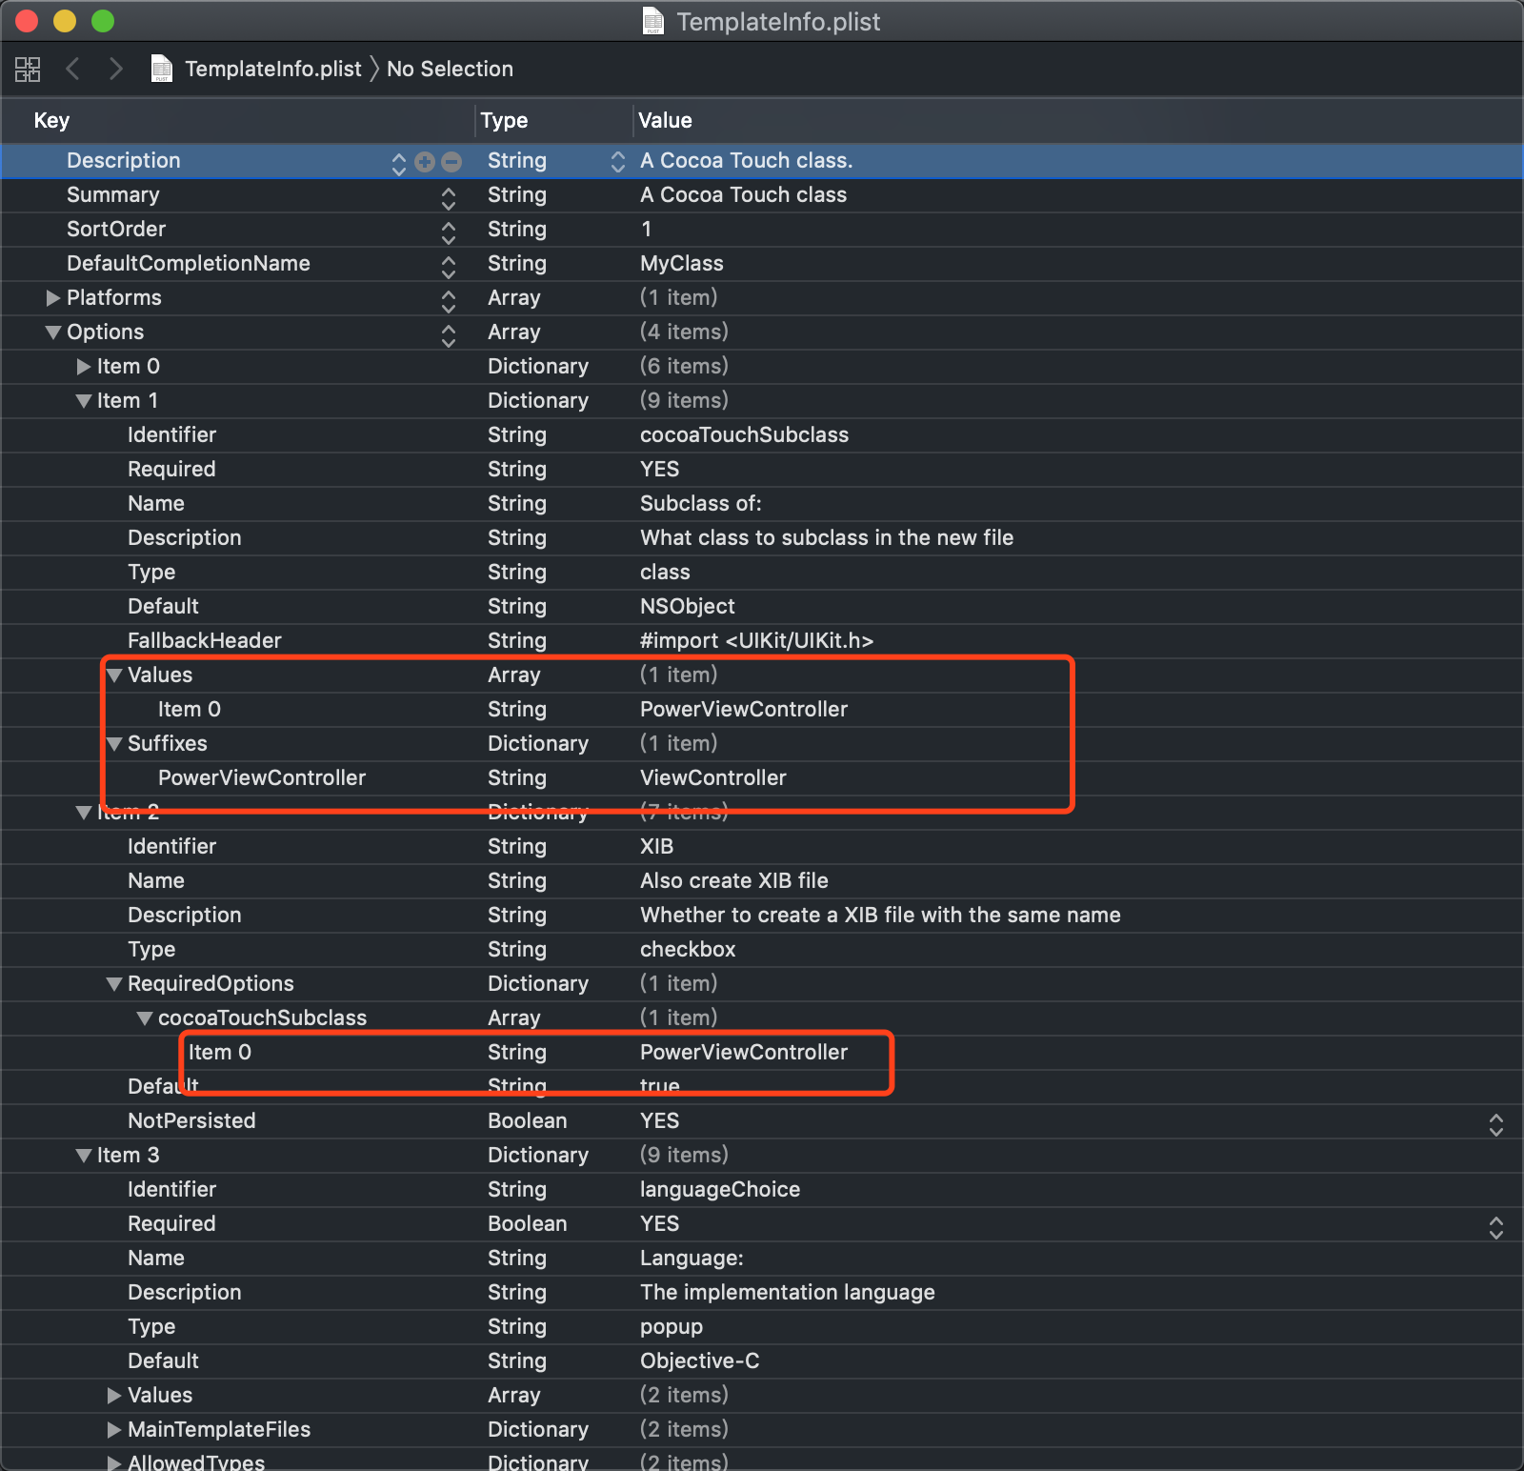Screen dimensions: 1524x1471
Task: Click the checkbox type value
Action: click(x=688, y=949)
